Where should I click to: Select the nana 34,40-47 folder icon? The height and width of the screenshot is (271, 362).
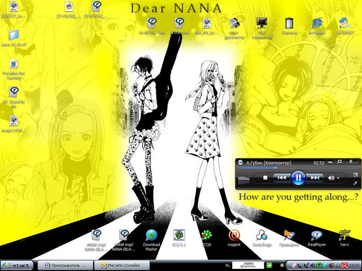(14, 38)
